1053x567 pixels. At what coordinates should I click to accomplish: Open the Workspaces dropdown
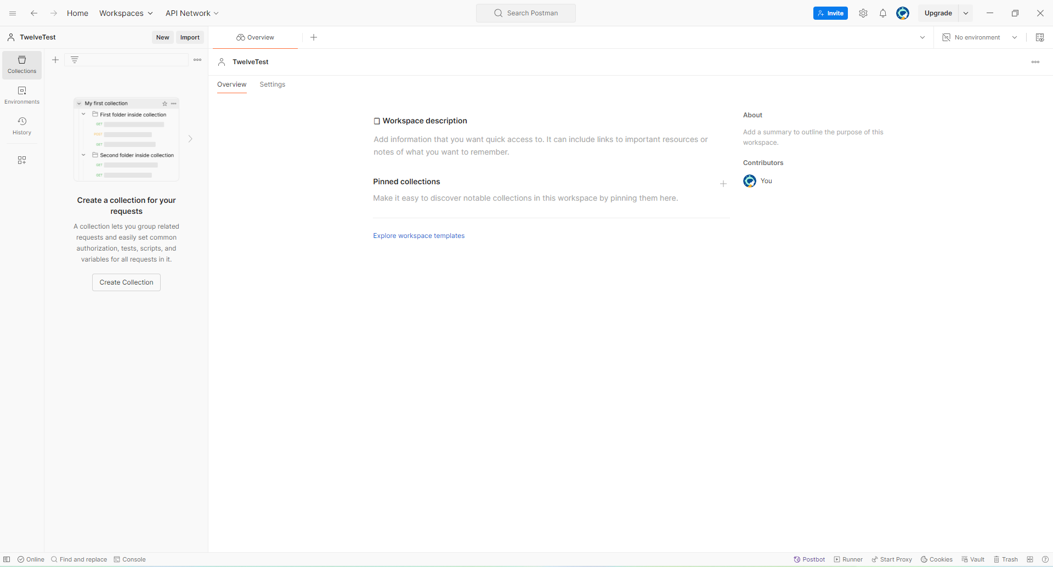tap(126, 13)
